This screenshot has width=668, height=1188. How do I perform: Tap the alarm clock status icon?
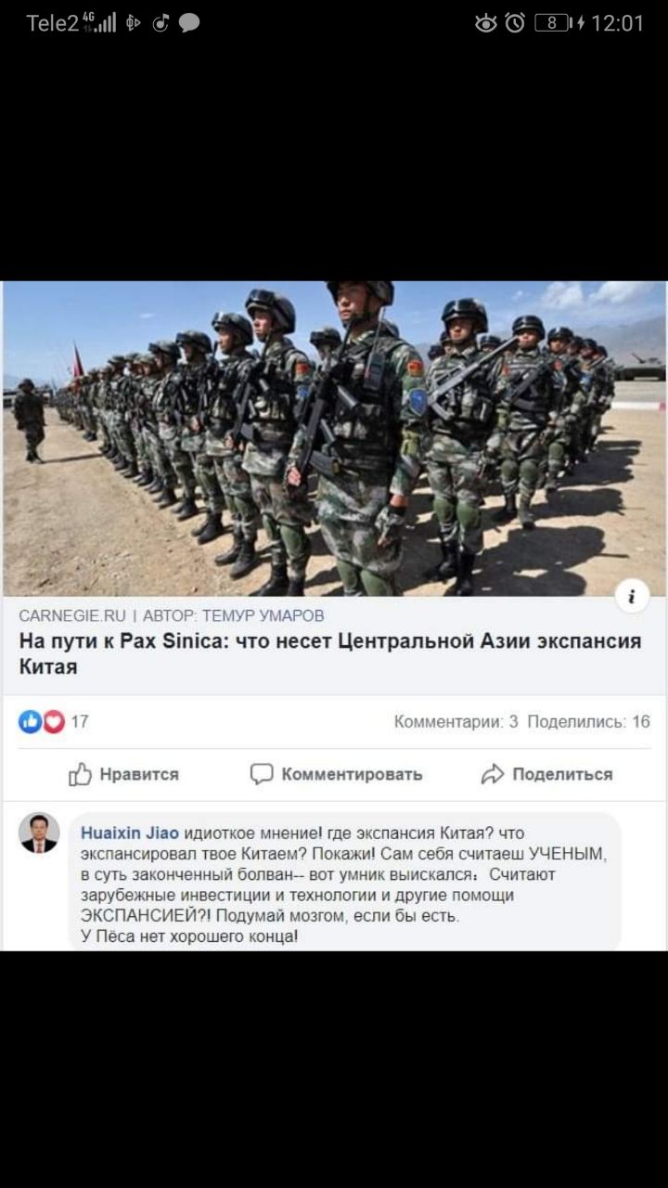pos(515,23)
